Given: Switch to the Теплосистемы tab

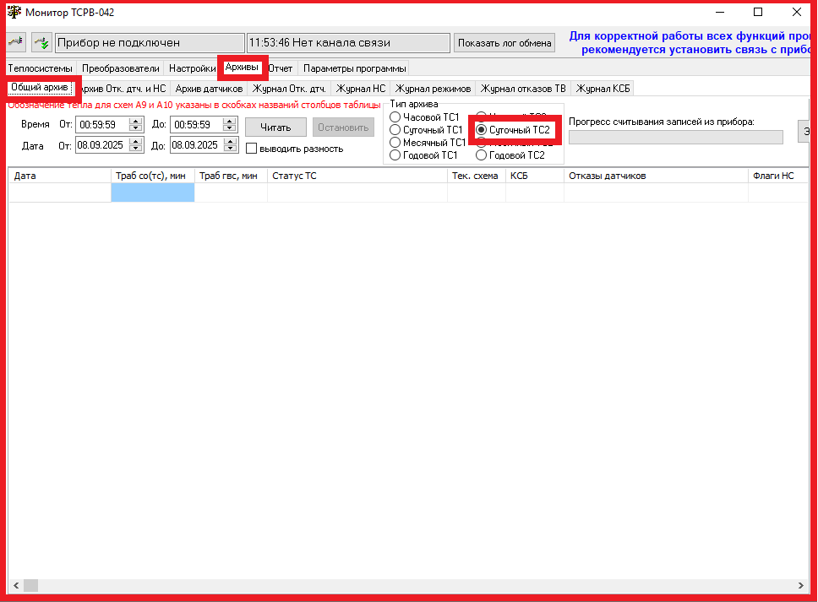Looking at the screenshot, I should [40, 68].
